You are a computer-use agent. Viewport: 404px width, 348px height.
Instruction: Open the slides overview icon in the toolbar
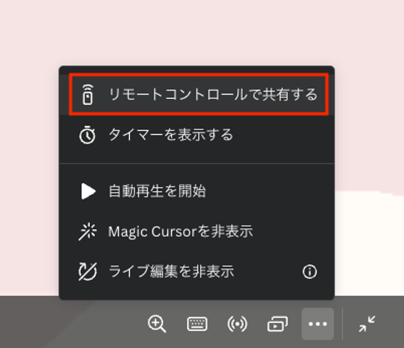[277, 324]
